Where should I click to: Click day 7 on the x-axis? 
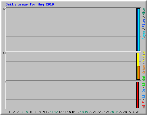point(35,112)
